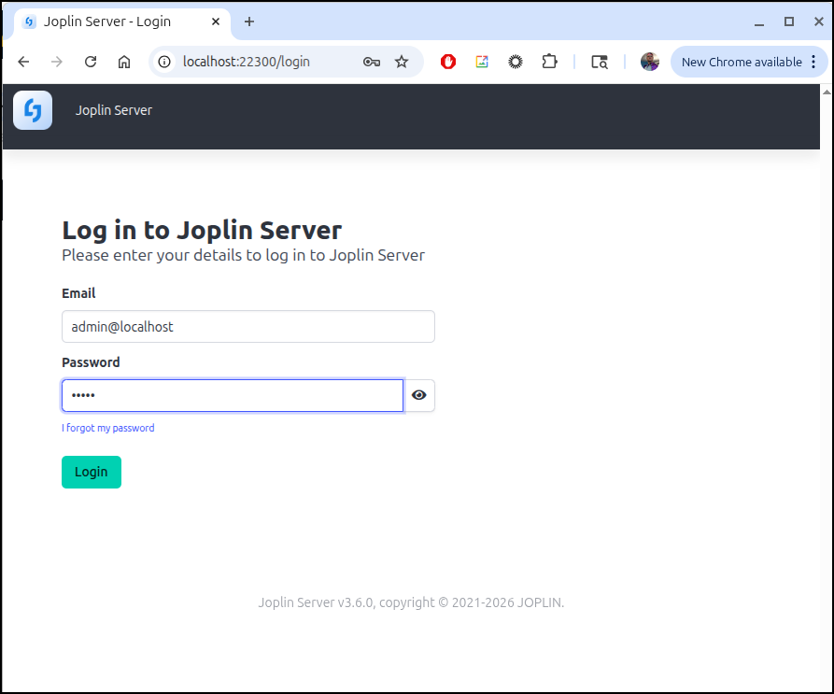View site information icon in address bar
Image resolution: width=834 pixels, height=694 pixels.
[165, 62]
